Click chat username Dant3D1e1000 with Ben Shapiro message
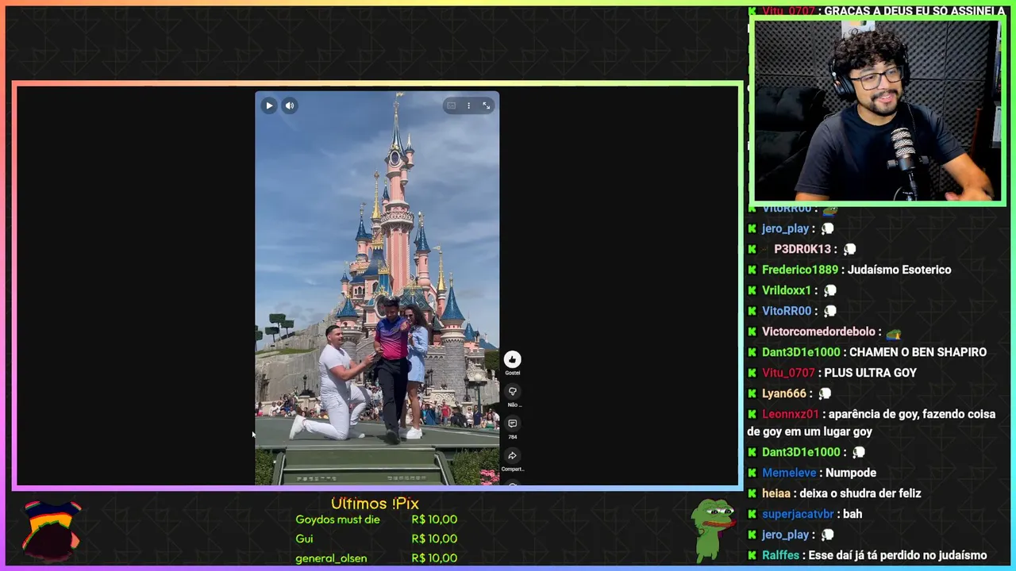Image resolution: width=1016 pixels, height=571 pixels. [801, 352]
